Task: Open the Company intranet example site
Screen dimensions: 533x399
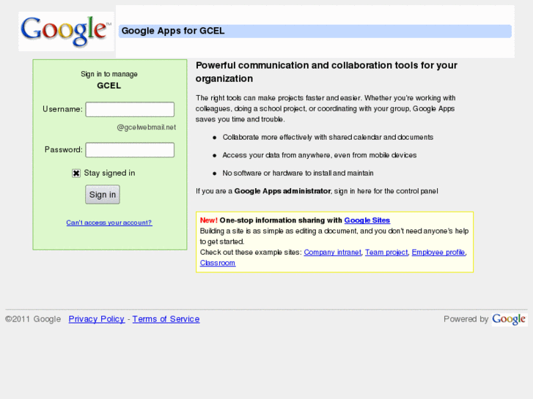Action: (x=332, y=253)
